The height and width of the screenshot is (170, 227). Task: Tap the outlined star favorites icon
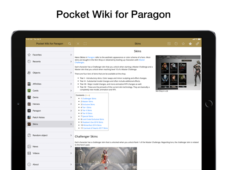[x=183, y=44]
